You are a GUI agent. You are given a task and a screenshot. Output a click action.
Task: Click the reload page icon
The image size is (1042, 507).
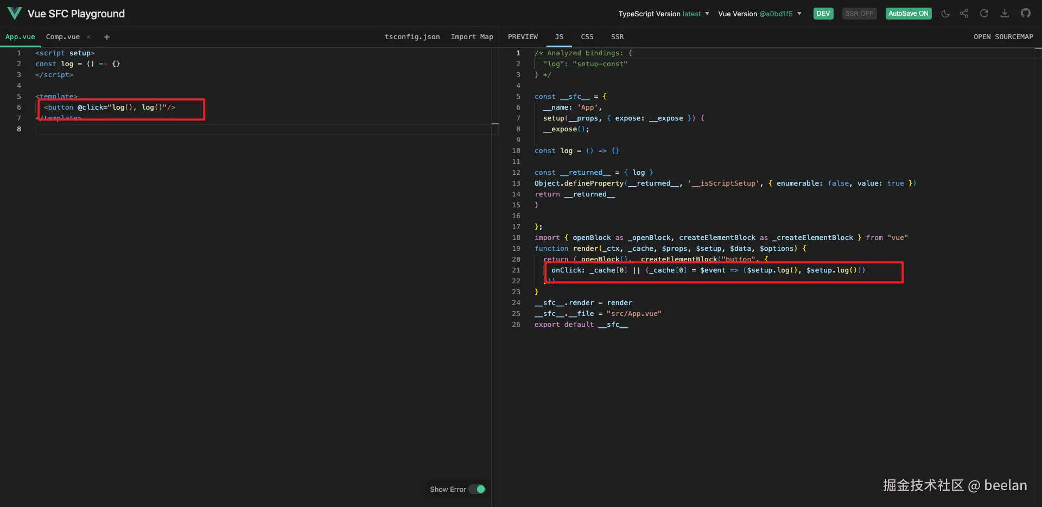[984, 14]
